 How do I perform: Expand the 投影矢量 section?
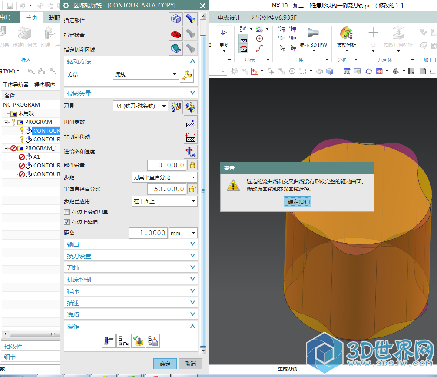[x=130, y=93]
